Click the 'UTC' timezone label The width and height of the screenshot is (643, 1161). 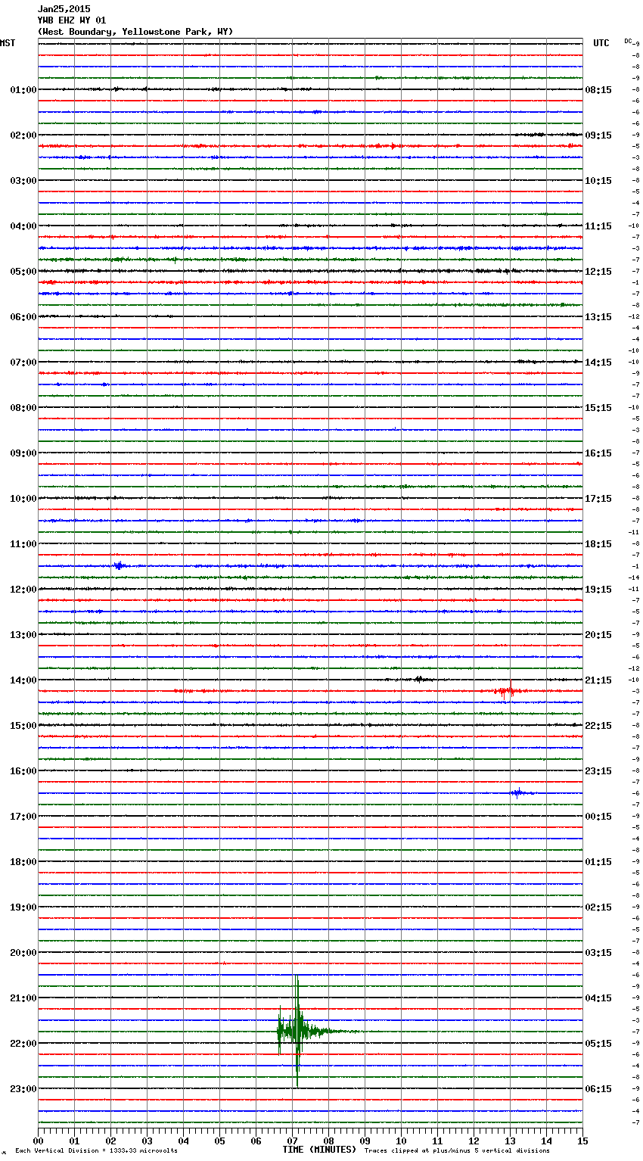pos(601,43)
